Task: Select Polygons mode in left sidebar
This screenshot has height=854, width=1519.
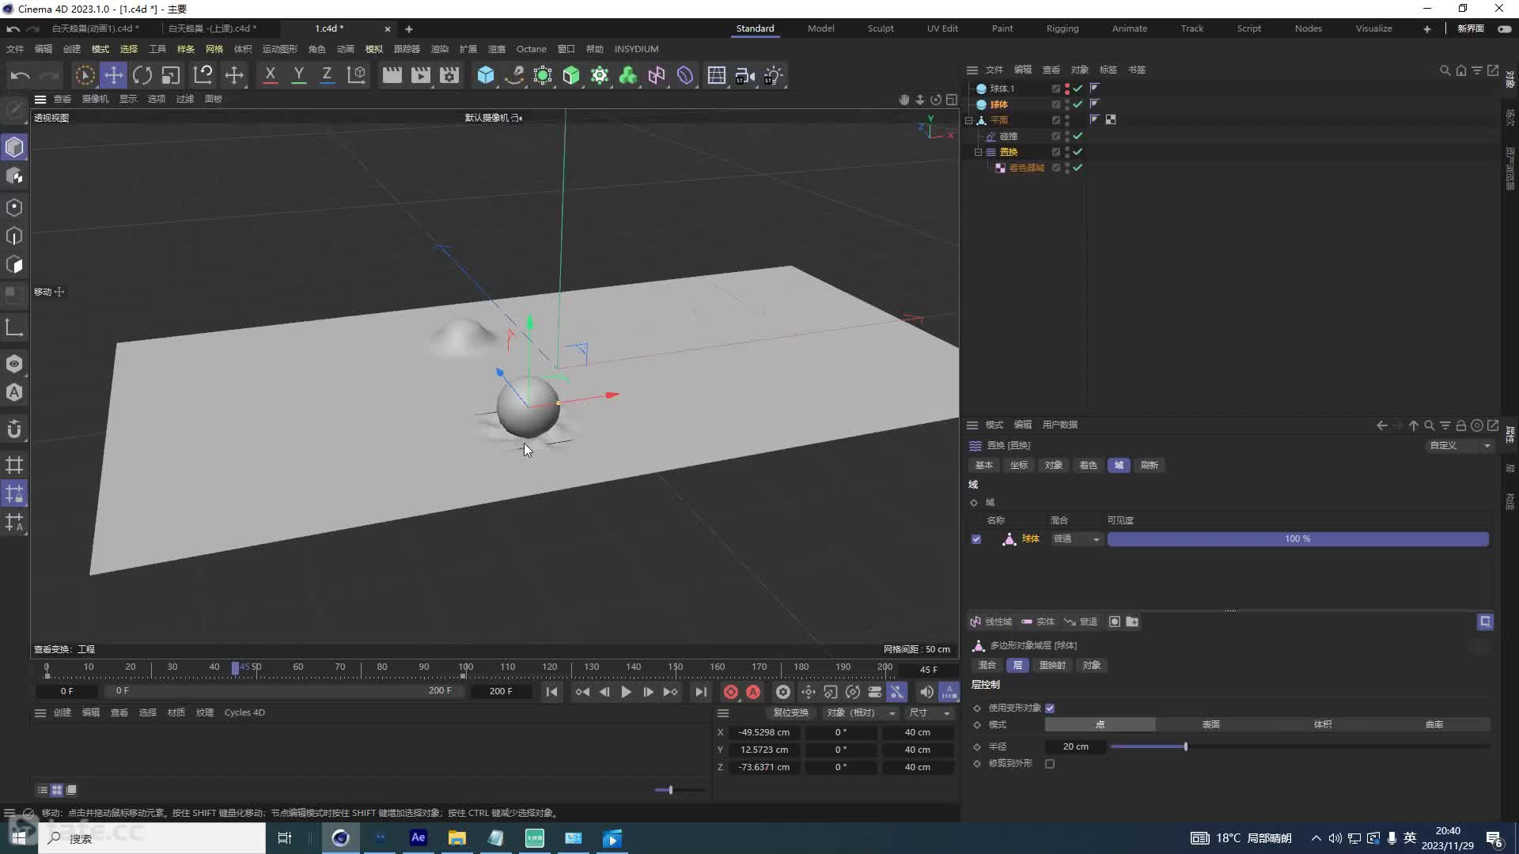Action: (14, 265)
